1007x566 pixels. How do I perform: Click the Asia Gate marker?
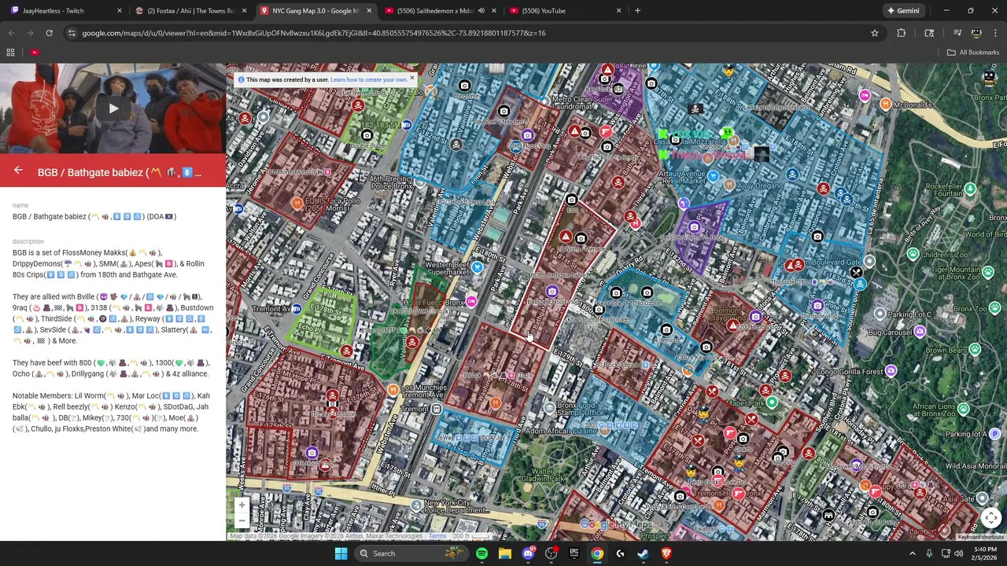pos(982,498)
